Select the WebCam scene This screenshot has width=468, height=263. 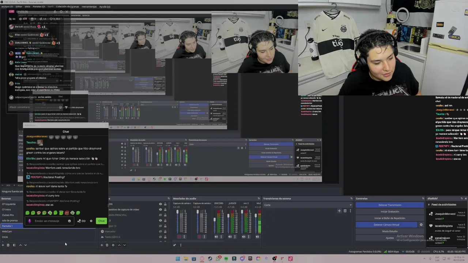[7, 232]
